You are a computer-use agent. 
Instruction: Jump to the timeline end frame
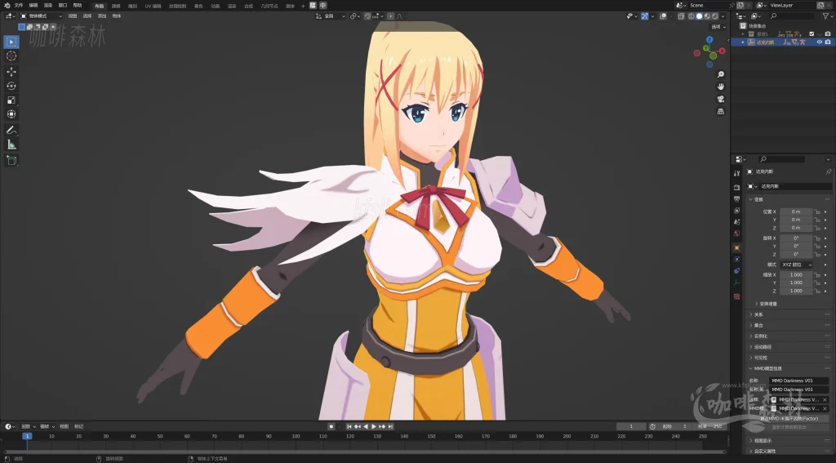(x=391, y=426)
